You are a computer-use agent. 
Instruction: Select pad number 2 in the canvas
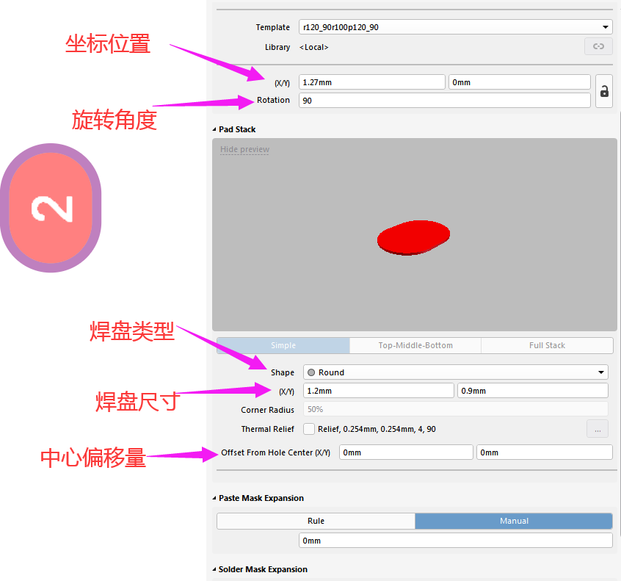tap(51, 209)
